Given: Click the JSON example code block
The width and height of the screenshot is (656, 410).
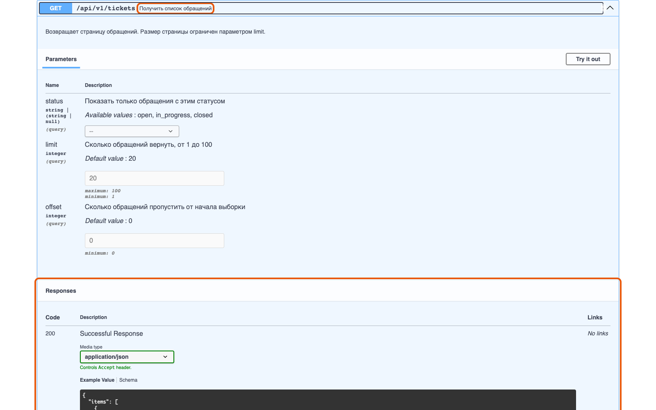Looking at the screenshot, I should click(328, 400).
